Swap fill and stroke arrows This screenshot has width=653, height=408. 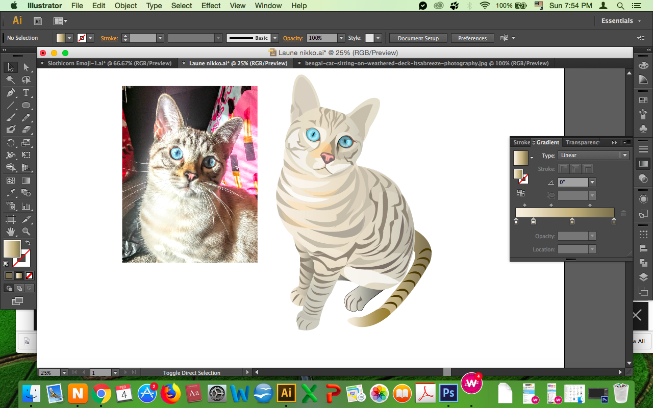click(28, 243)
